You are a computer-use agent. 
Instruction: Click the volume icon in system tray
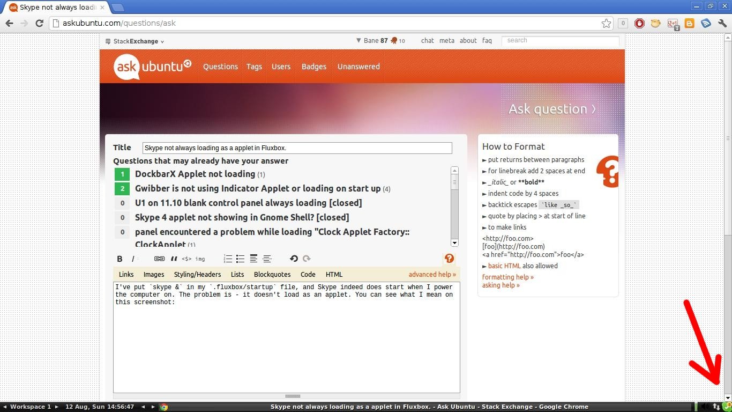706,407
